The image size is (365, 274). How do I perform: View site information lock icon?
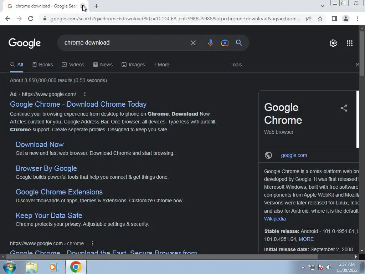pyautogui.click(x=45, y=19)
